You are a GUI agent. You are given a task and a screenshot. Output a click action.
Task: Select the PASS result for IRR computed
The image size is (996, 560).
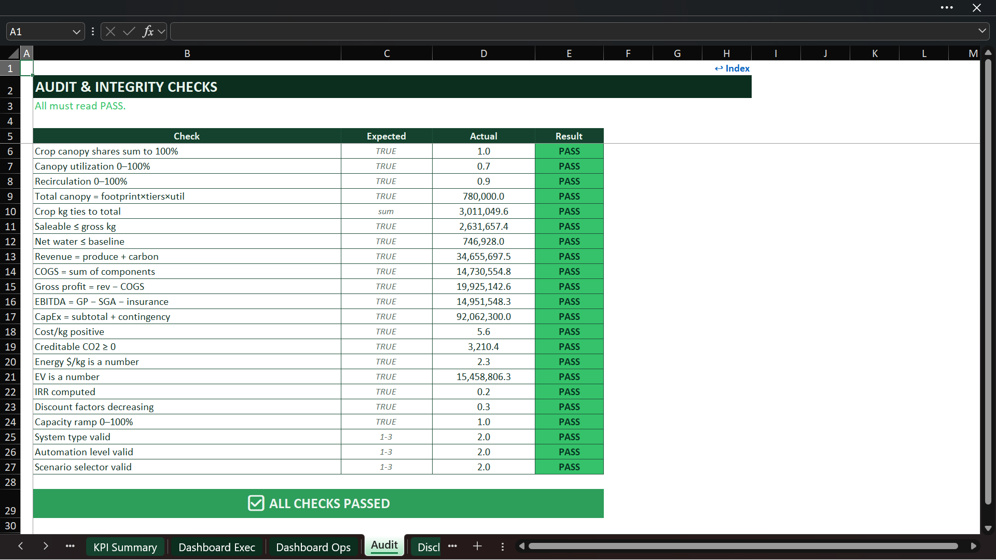click(569, 392)
